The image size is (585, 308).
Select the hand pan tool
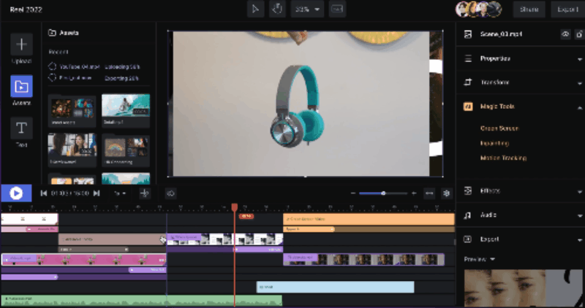point(277,9)
